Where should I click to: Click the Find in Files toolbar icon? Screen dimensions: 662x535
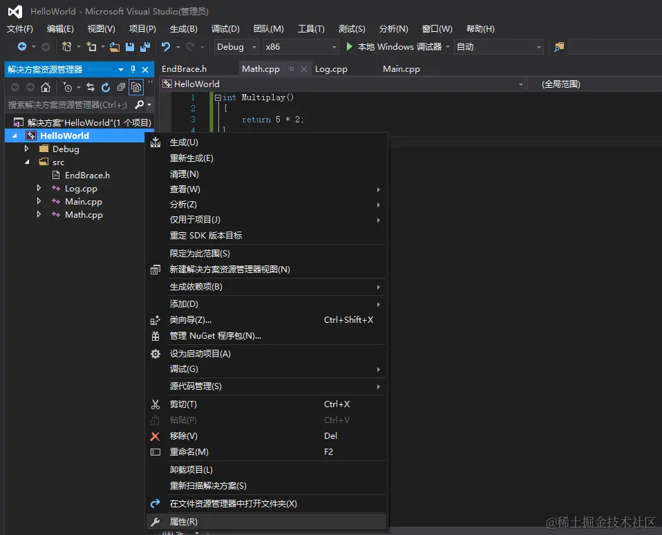pos(559,47)
